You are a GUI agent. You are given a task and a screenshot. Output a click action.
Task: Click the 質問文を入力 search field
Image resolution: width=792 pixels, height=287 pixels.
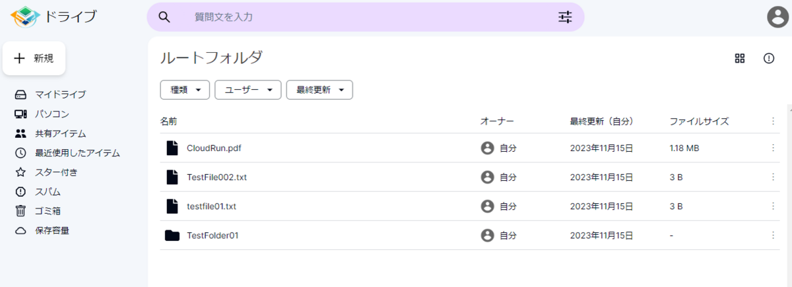(x=365, y=17)
